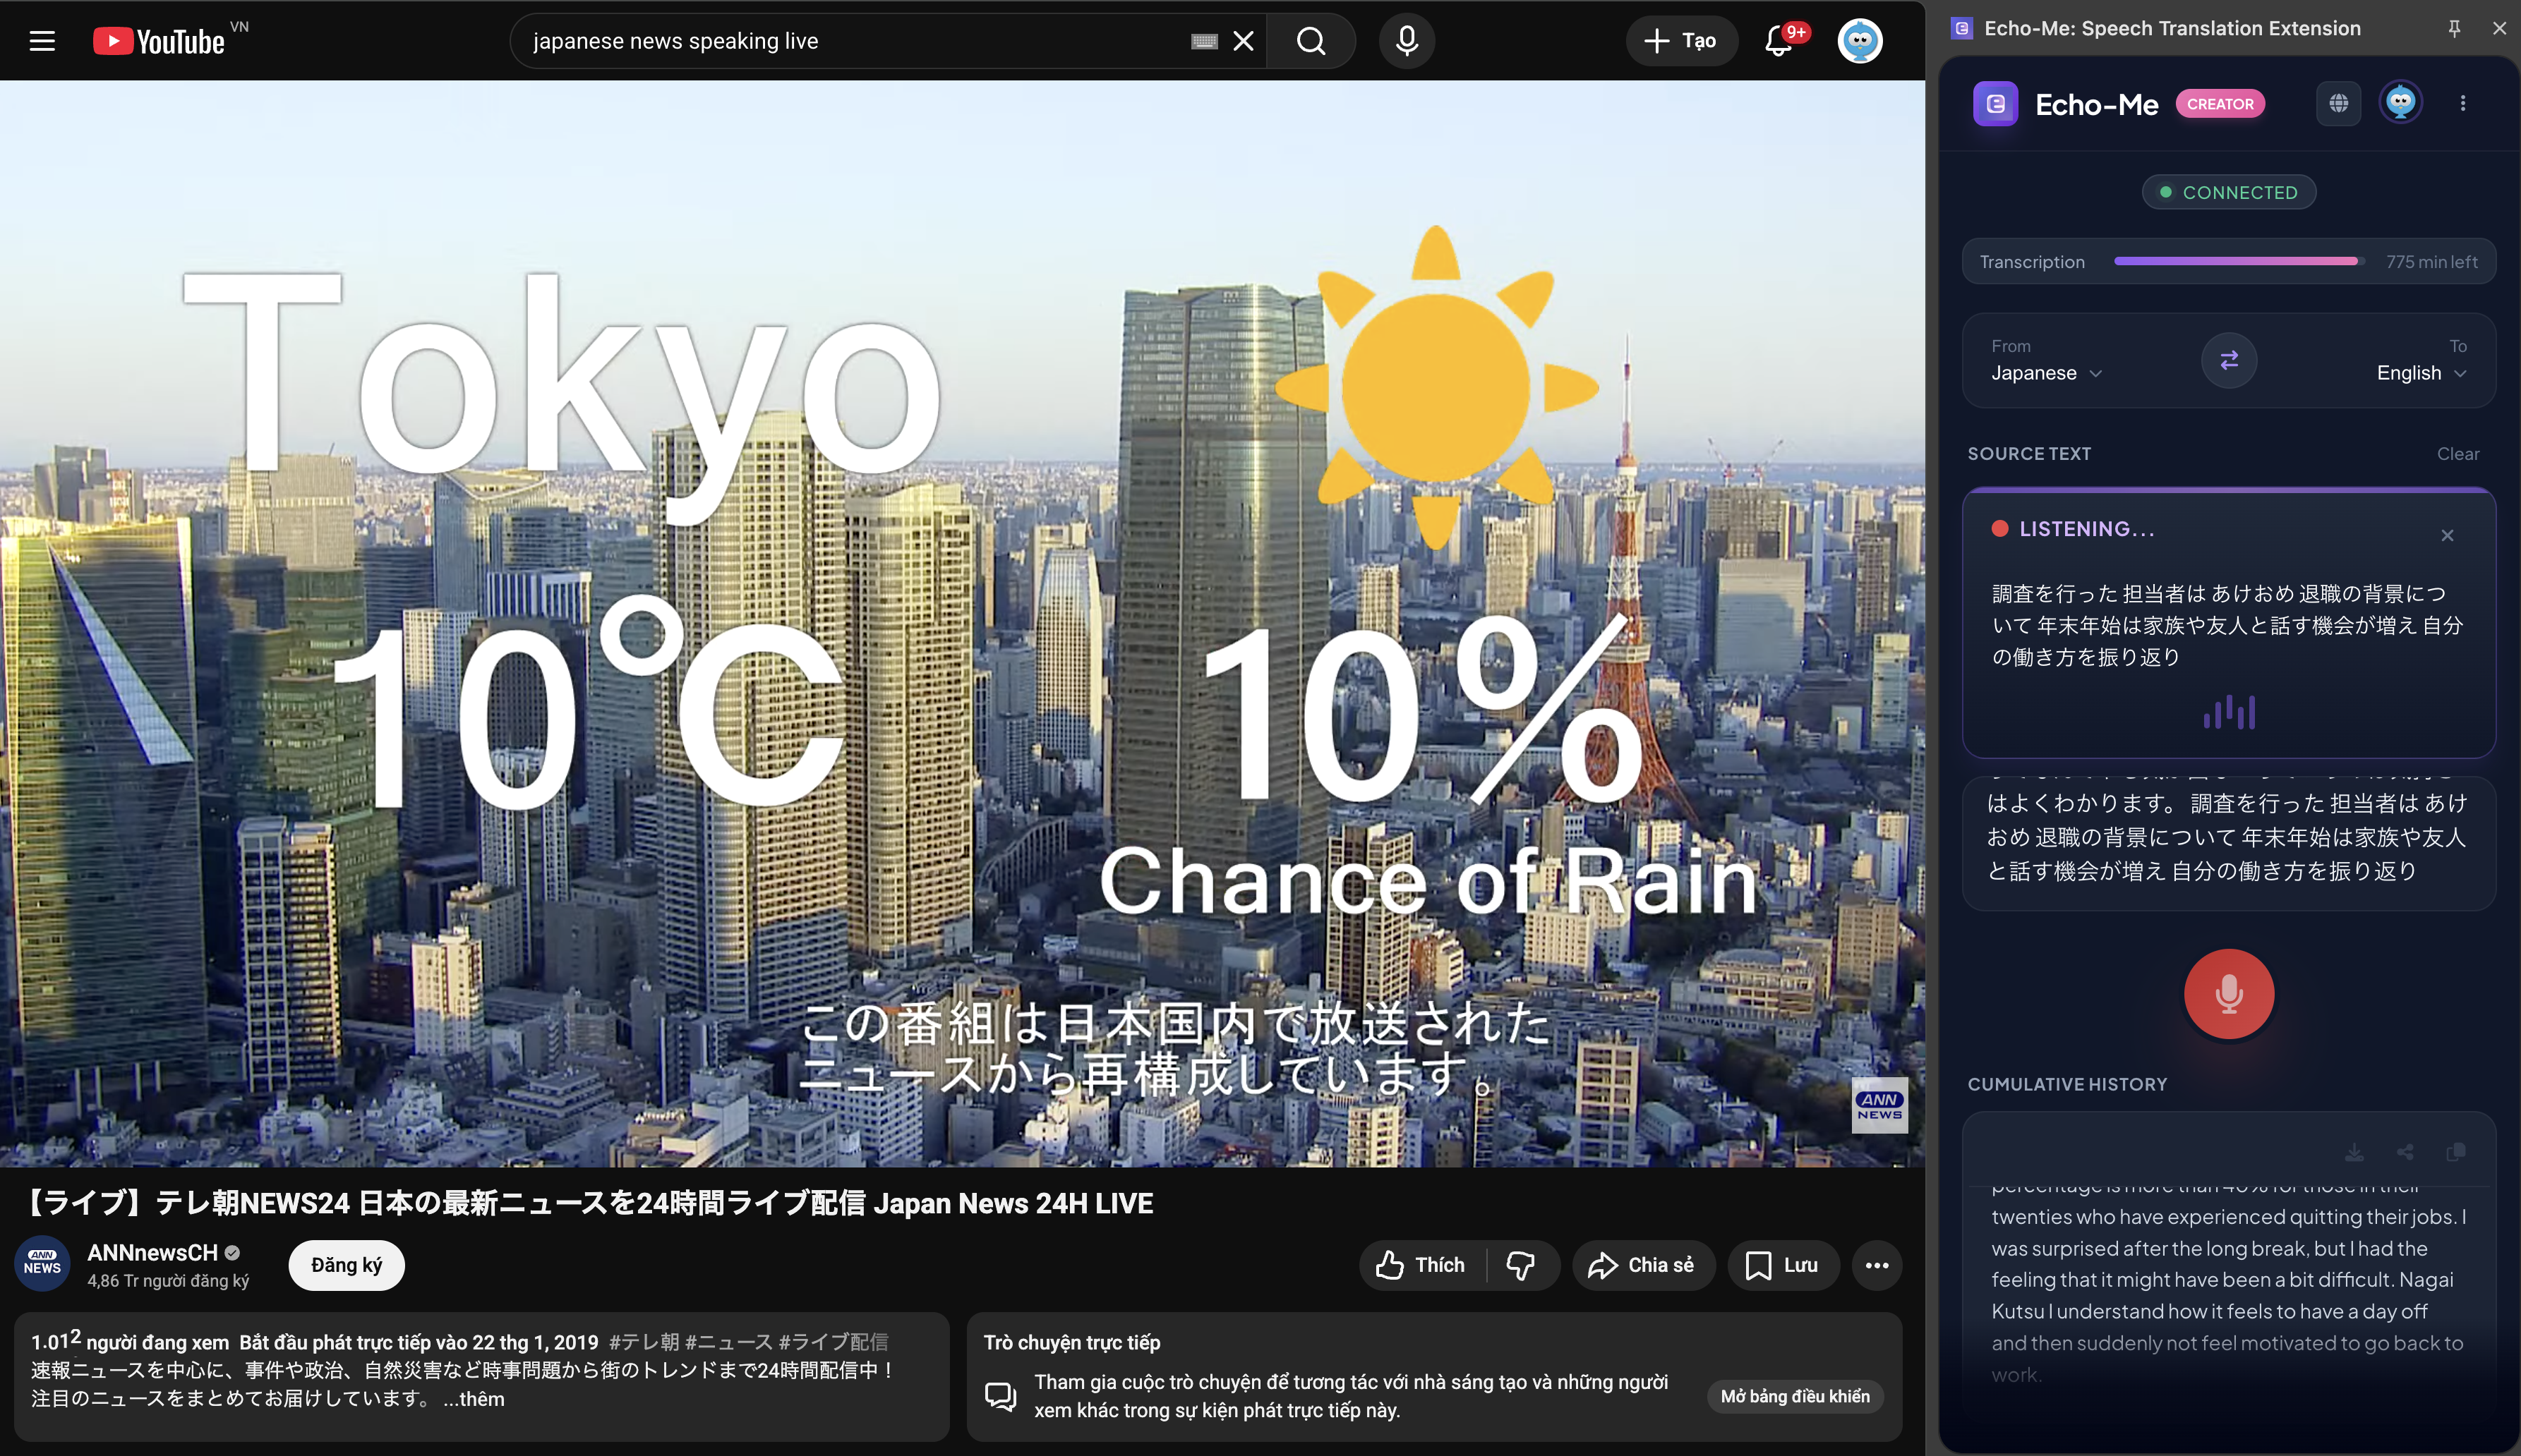This screenshot has height=1456, width=2521.
Task: Click the swap languages button
Action: coord(2228,360)
